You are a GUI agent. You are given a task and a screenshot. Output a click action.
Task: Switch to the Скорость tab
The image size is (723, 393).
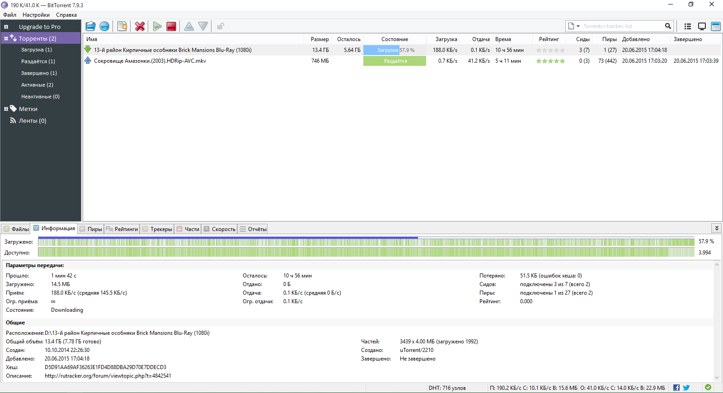pos(220,229)
